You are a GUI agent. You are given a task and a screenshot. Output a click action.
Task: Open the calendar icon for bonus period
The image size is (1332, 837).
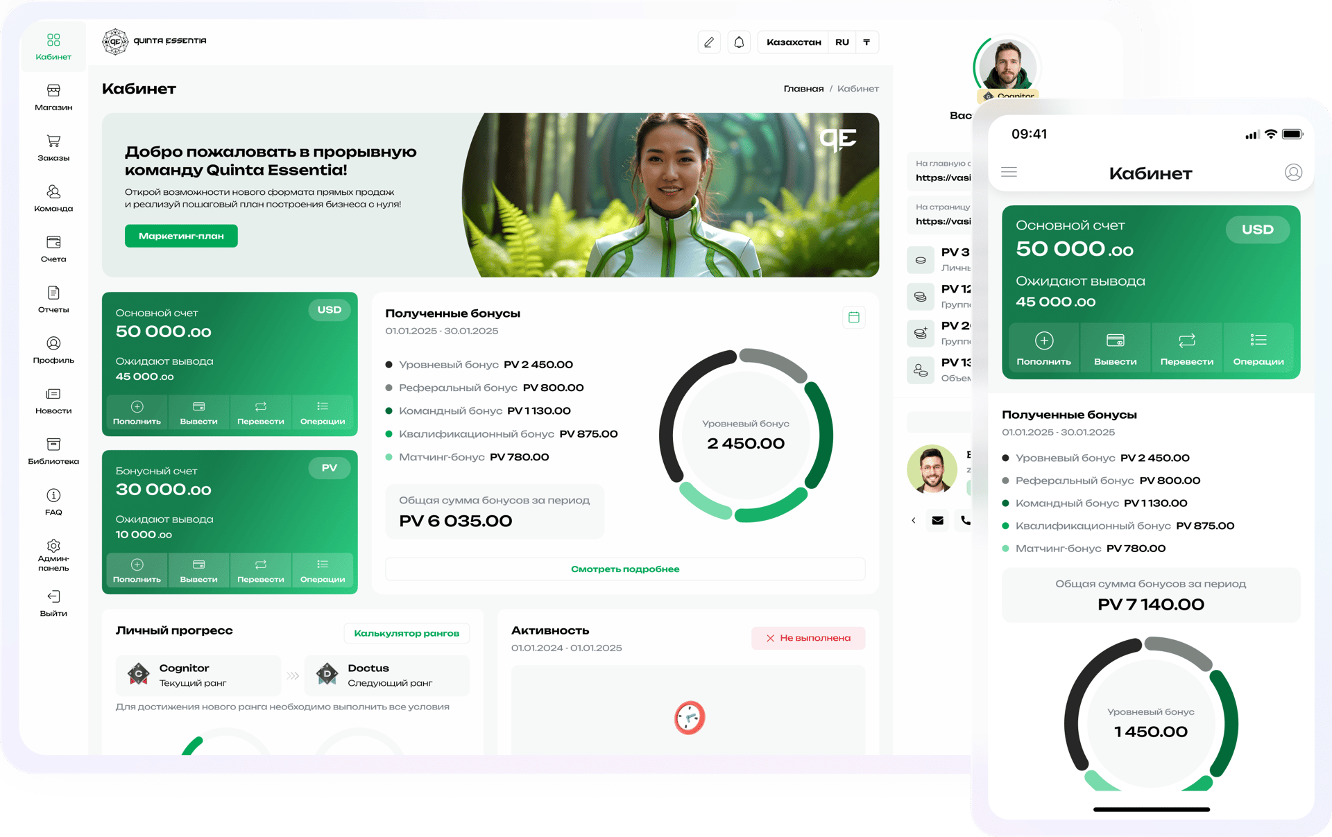(x=853, y=317)
